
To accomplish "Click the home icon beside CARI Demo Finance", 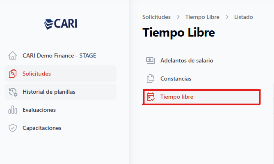I will click(x=13, y=55).
